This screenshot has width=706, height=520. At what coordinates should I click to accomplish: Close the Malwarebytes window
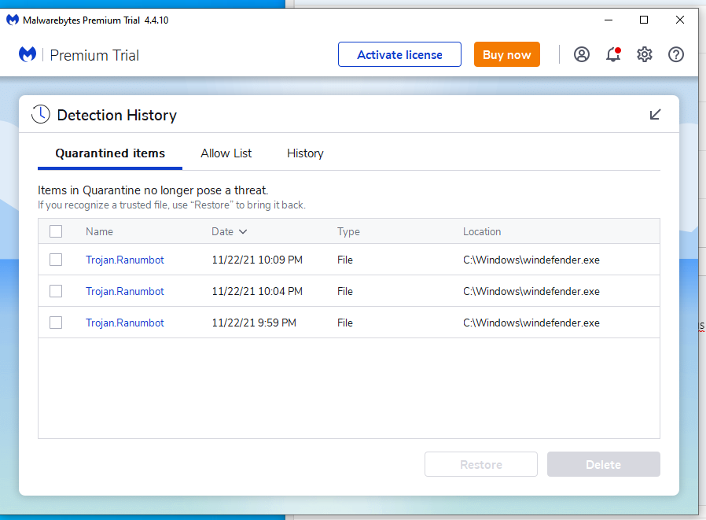tap(680, 20)
